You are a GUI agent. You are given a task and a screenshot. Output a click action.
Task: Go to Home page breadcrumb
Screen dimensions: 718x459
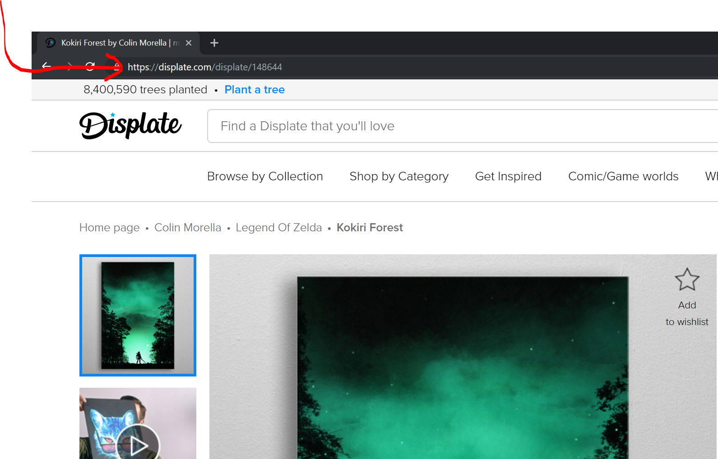coord(110,228)
